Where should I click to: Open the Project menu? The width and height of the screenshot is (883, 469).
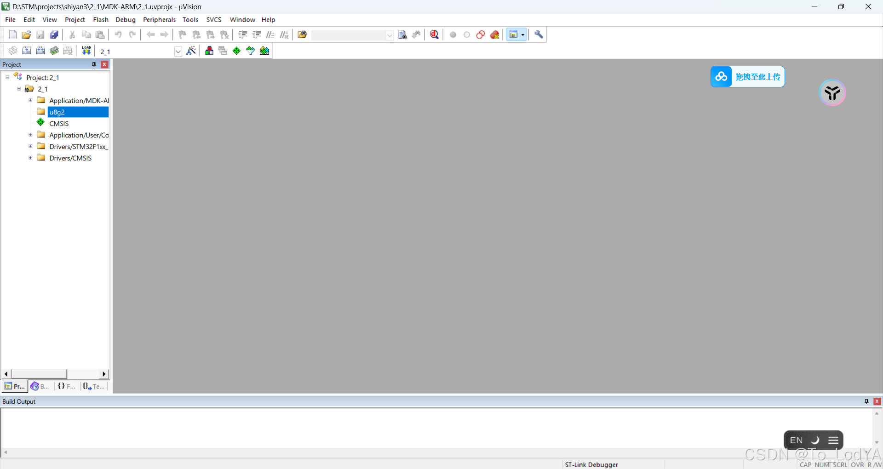(x=75, y=20)
